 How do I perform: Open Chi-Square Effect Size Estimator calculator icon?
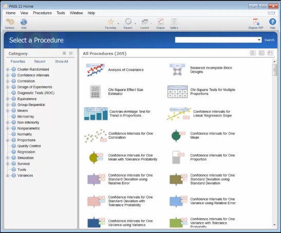point(95,92)
